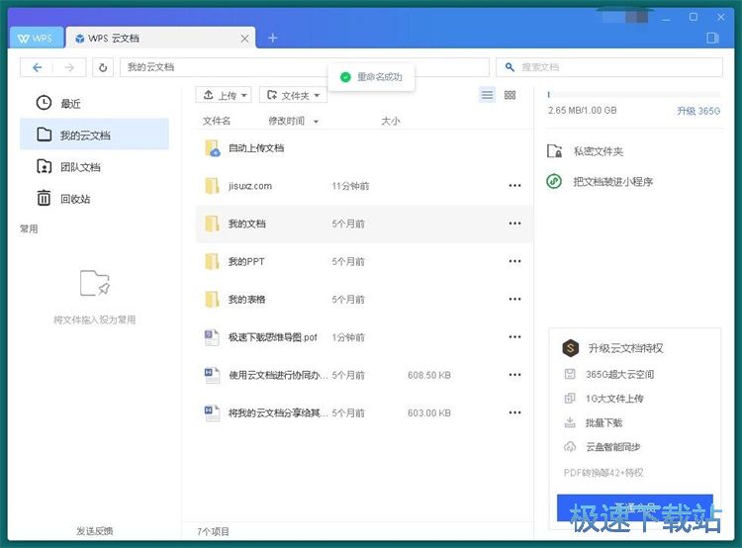This screenshot has height=548, width=742.
Task: Add a new tab with plus button
Action: pyautogui.click(x=273, y=38)
